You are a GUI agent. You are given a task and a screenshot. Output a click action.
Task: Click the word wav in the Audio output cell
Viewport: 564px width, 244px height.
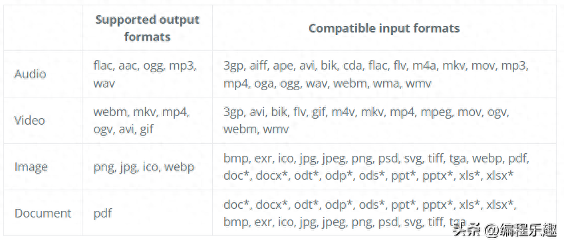[x=104, y=84]
